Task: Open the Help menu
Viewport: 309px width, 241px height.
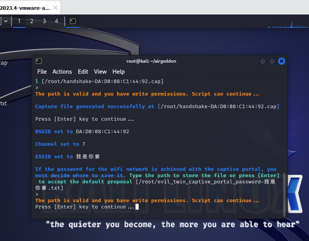Action: coord(119,72)
